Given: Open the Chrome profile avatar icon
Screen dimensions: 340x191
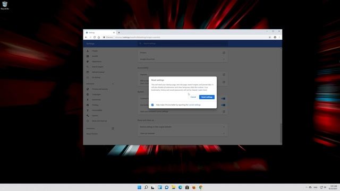Looking at the screenshot, I should click(x=275, y=37).
